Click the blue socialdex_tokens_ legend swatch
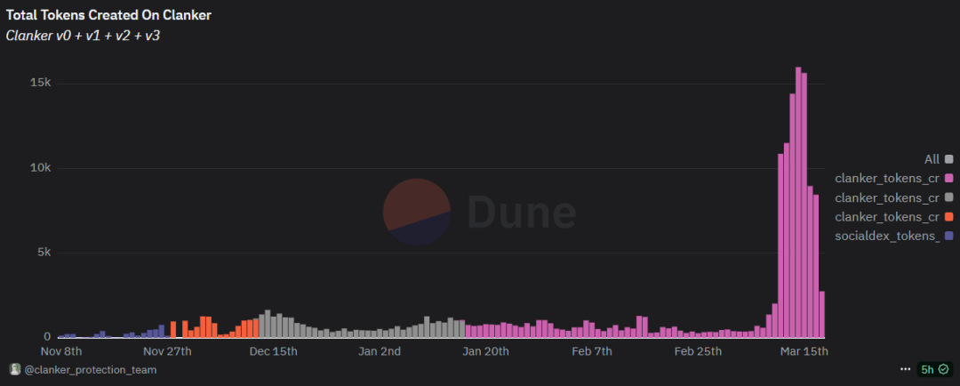 948,236
